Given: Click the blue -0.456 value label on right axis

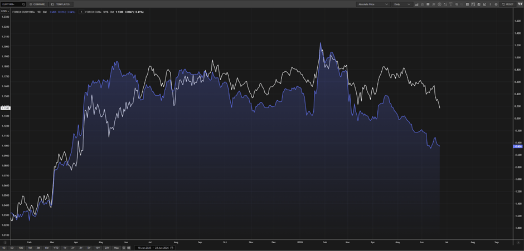Looking at the screenshot, I should [517, 146].
